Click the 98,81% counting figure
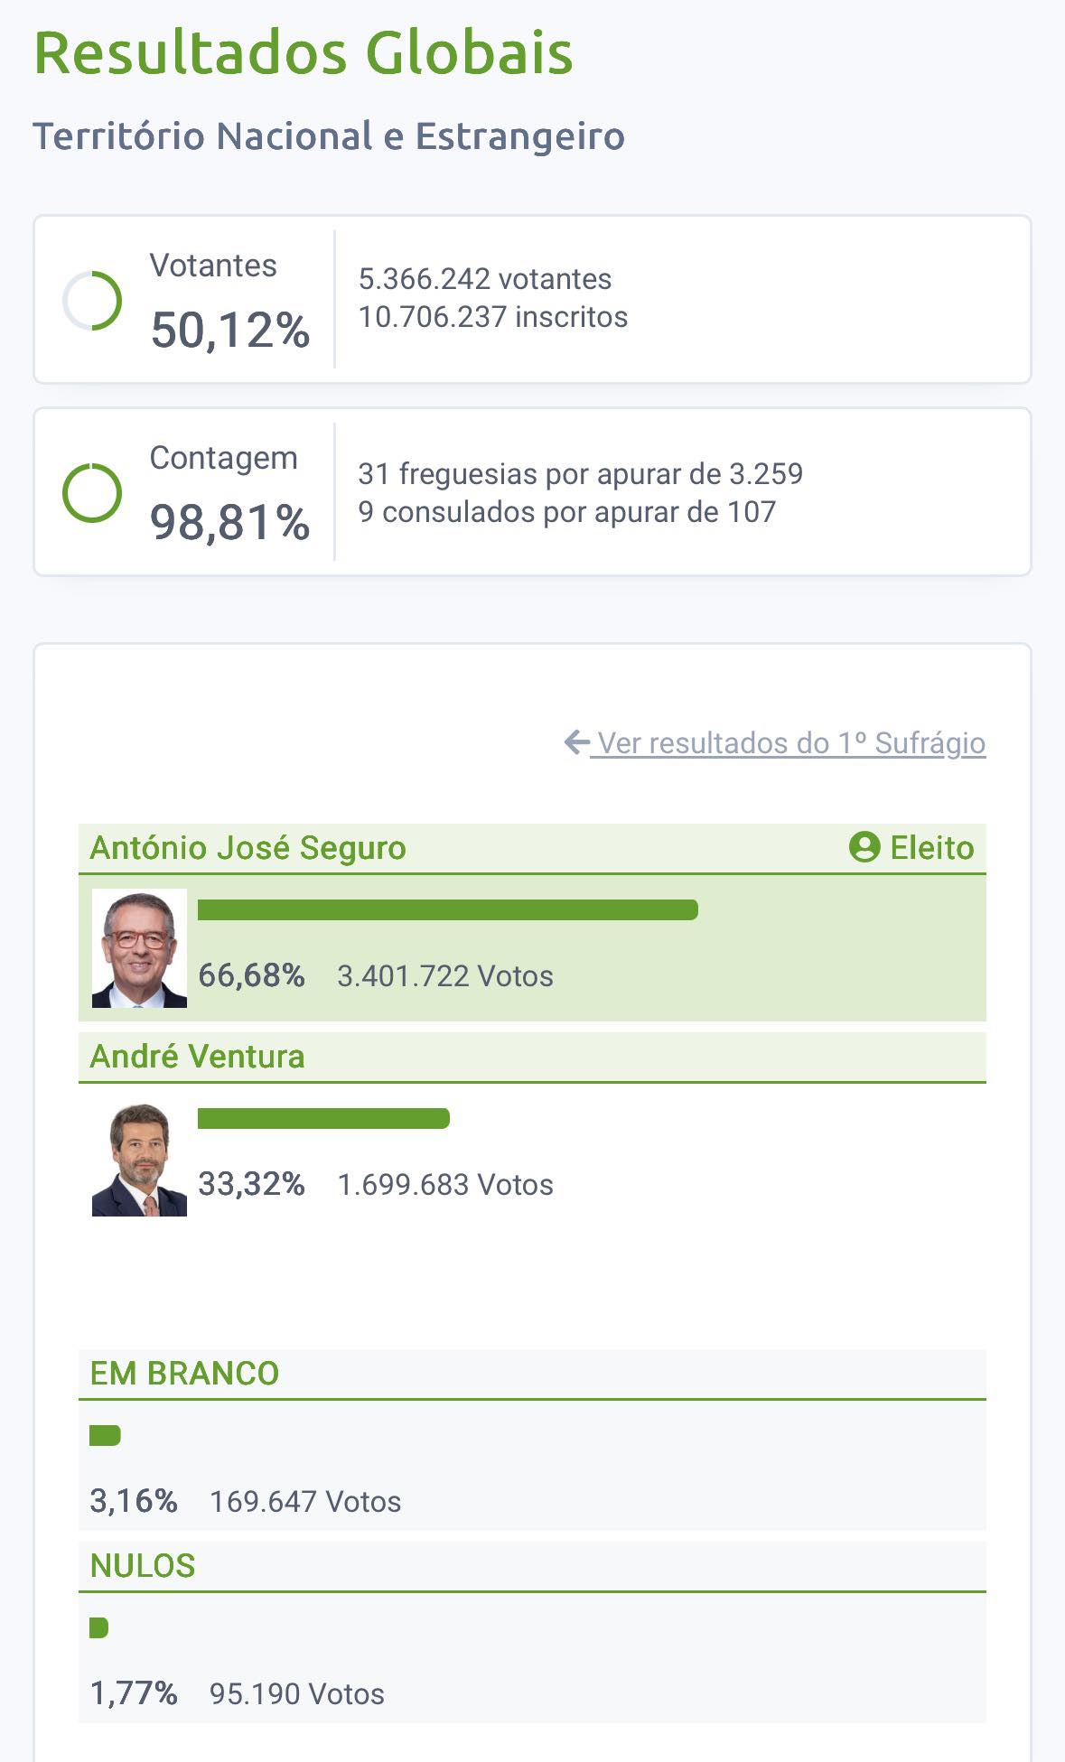1065x1762 pixels. click(230, 523)
